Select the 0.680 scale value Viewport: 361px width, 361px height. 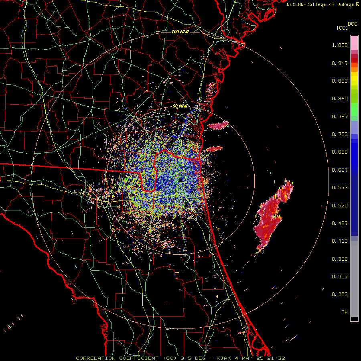pos(340,152)
